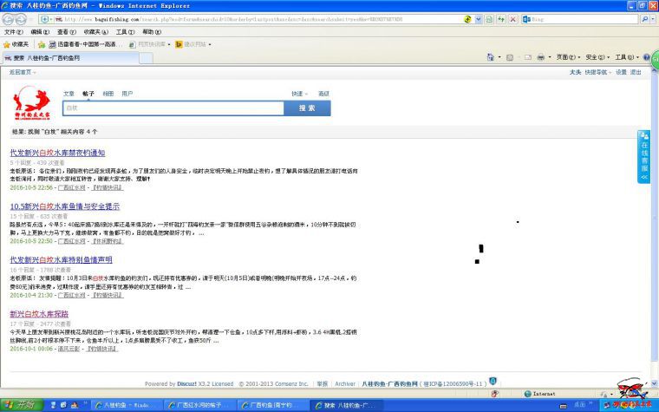Open the 安全 command bar dropdown
The height and width of the screenshot is (412, 659).
point(597,57)
